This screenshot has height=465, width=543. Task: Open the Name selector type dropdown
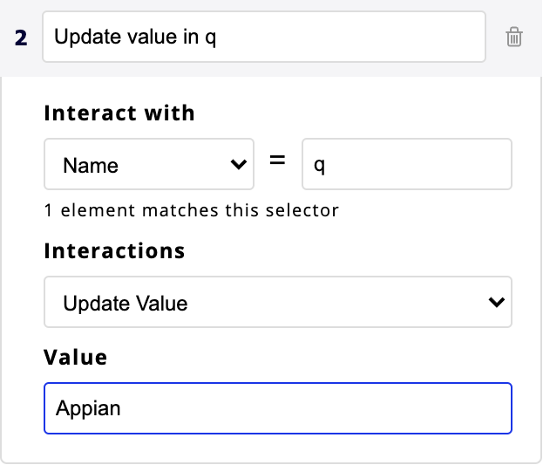coord(148,164)
